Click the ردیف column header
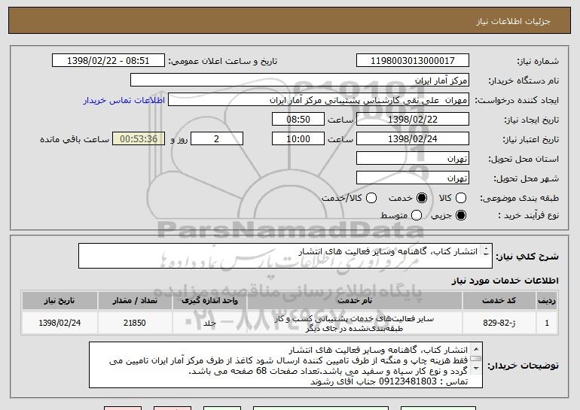 tap(547, 301)
